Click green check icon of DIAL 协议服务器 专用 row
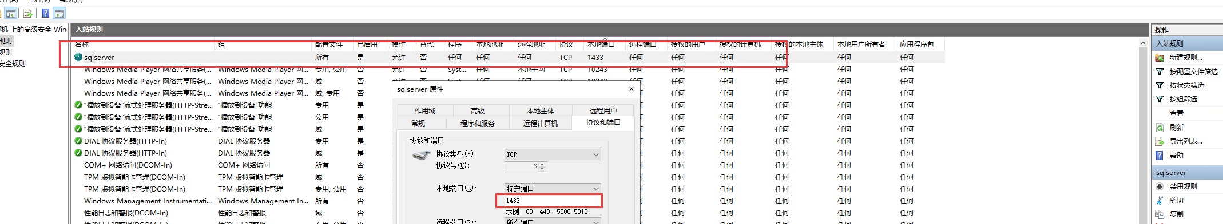 (78, 141)
